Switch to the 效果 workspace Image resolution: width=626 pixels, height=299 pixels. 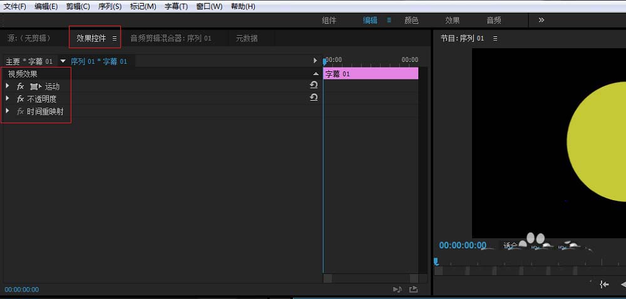[x=453, y=21]
